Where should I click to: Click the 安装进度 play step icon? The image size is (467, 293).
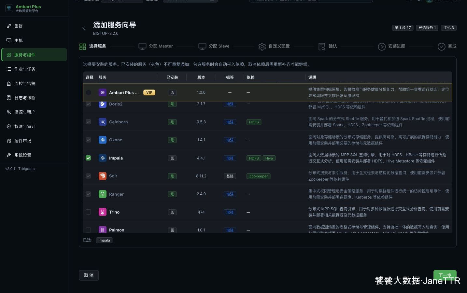click(x=382, y=47)
